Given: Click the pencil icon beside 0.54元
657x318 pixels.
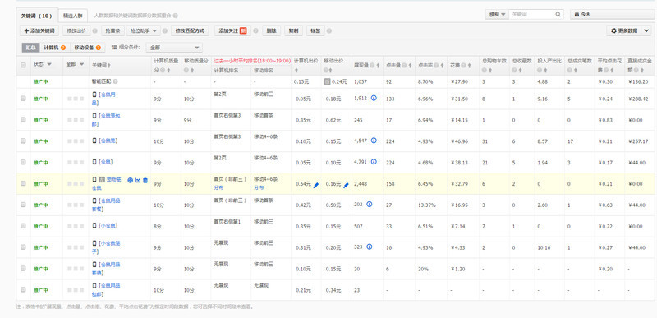Looking at the screenshot, I should [x=316, y=185].
